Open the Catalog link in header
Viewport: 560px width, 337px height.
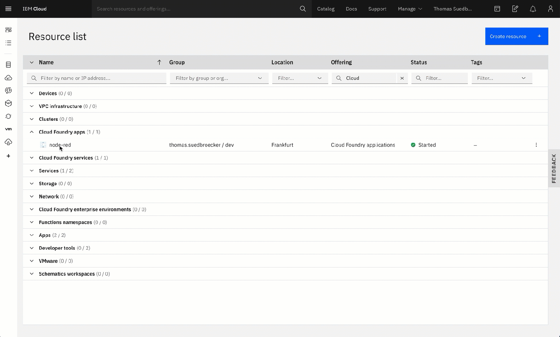(x=326, y=9)
